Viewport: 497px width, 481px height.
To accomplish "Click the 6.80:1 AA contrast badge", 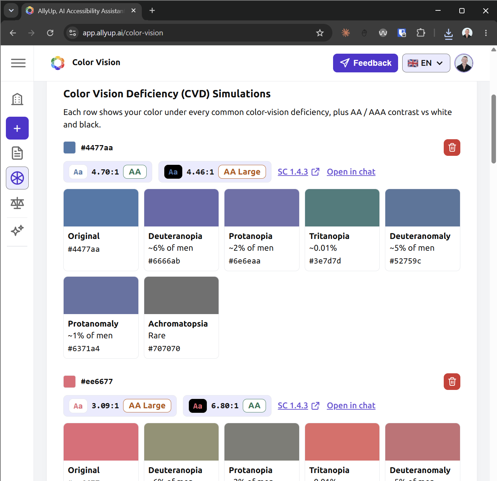I will (x=227, y=406).
